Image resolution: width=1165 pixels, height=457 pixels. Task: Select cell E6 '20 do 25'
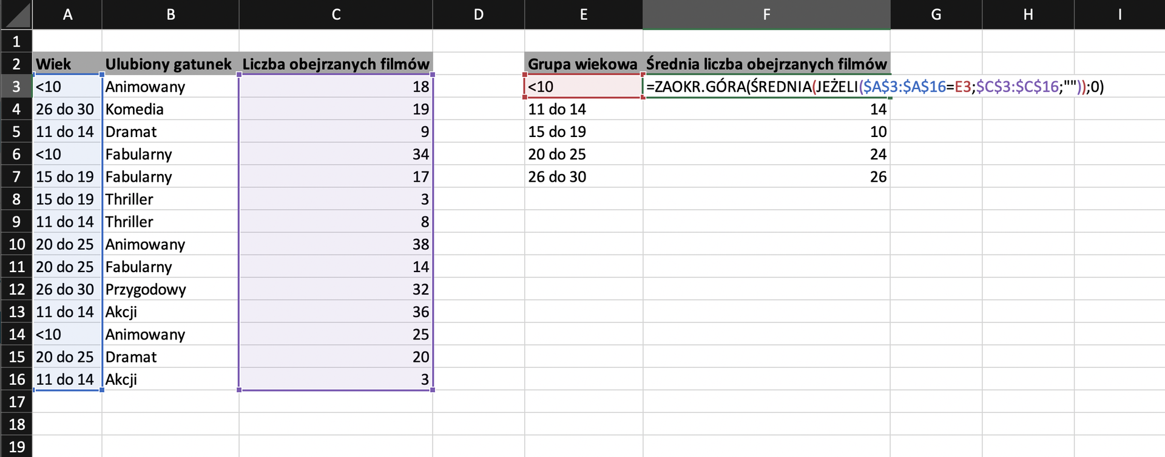[584, 154]
